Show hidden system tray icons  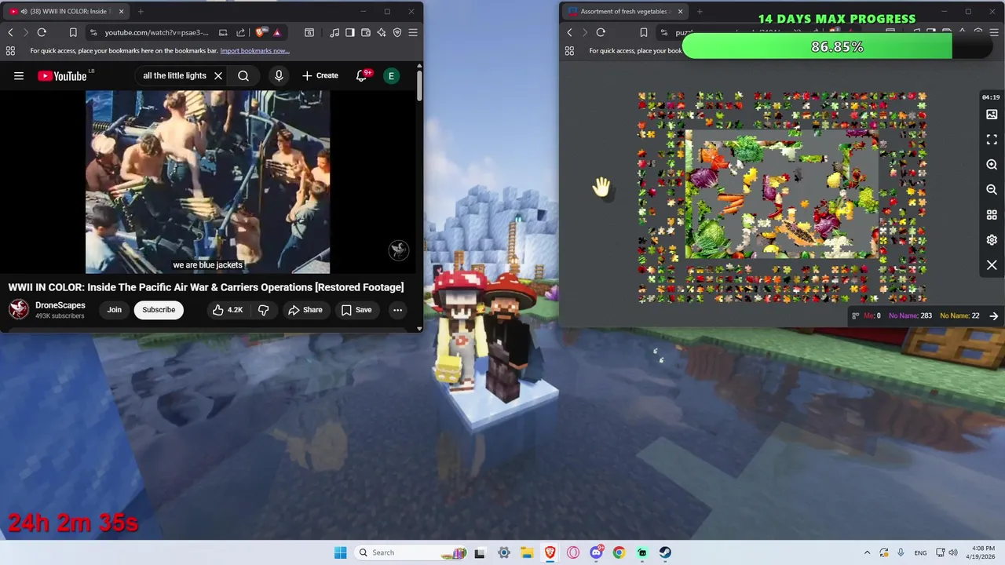pos(867,552)
